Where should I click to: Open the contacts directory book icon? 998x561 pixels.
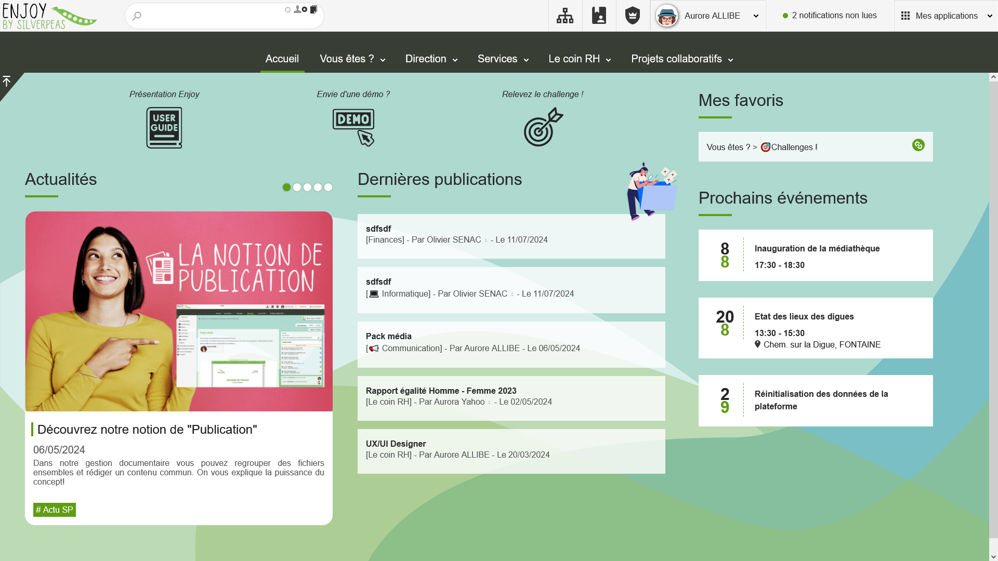(x=599, y=16)
